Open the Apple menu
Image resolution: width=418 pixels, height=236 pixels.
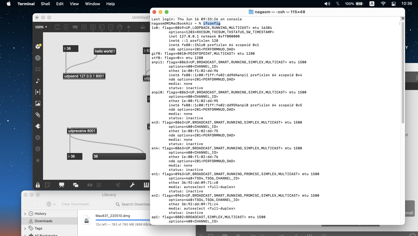click(9, 4)
